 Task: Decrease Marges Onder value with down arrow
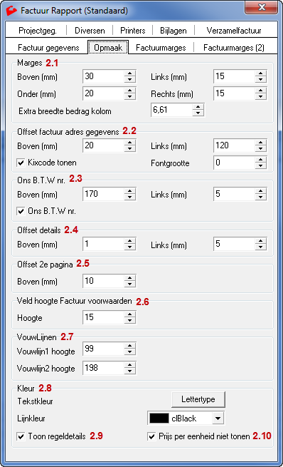130,96
